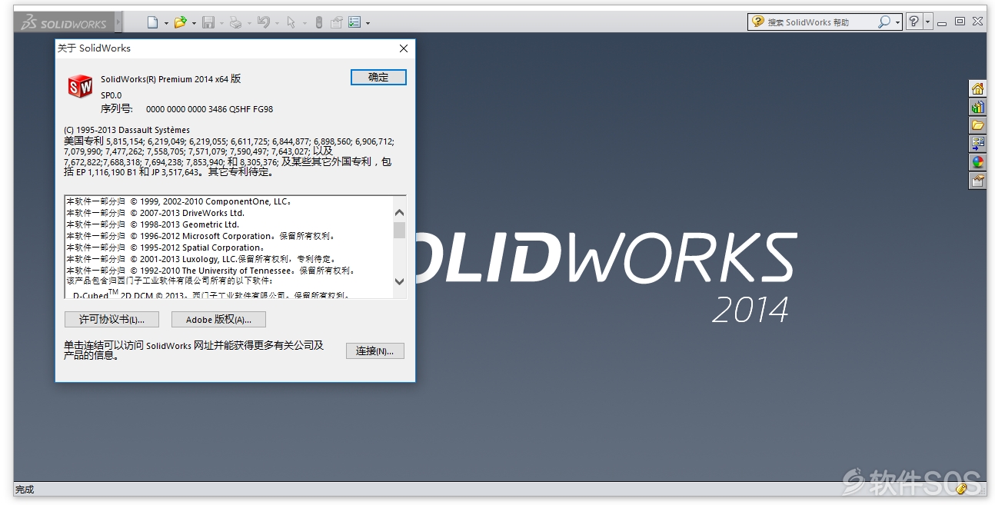Viewport: 995px width, 505px height.
Task: Expand the Options dropdown arrow
Action: click(368, 23)
